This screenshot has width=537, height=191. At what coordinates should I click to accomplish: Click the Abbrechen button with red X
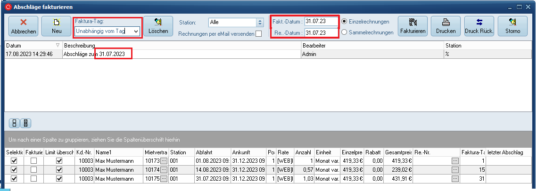point(23,26)
